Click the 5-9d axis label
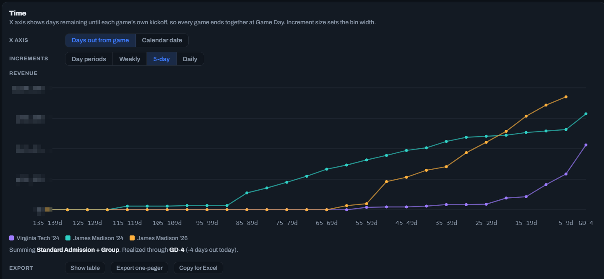The width and height of the screenshot is (604, 279). pyautogui.click(x=566, y=223)
